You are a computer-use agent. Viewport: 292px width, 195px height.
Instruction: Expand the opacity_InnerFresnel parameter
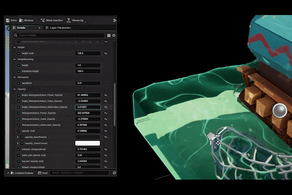[x=18, y=137]
